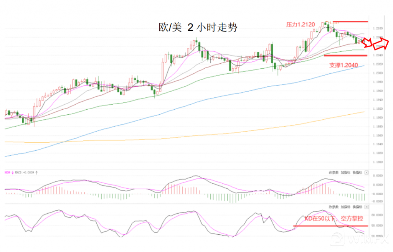Click the 1.1920 price axis label

[378, 109]
